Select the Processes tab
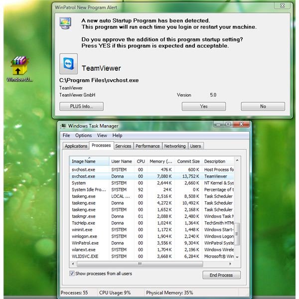 pyautogui.click(x=101, y=146)
